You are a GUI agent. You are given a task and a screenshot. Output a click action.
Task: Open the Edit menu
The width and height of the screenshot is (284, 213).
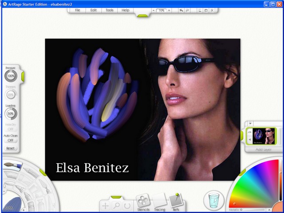94,10
